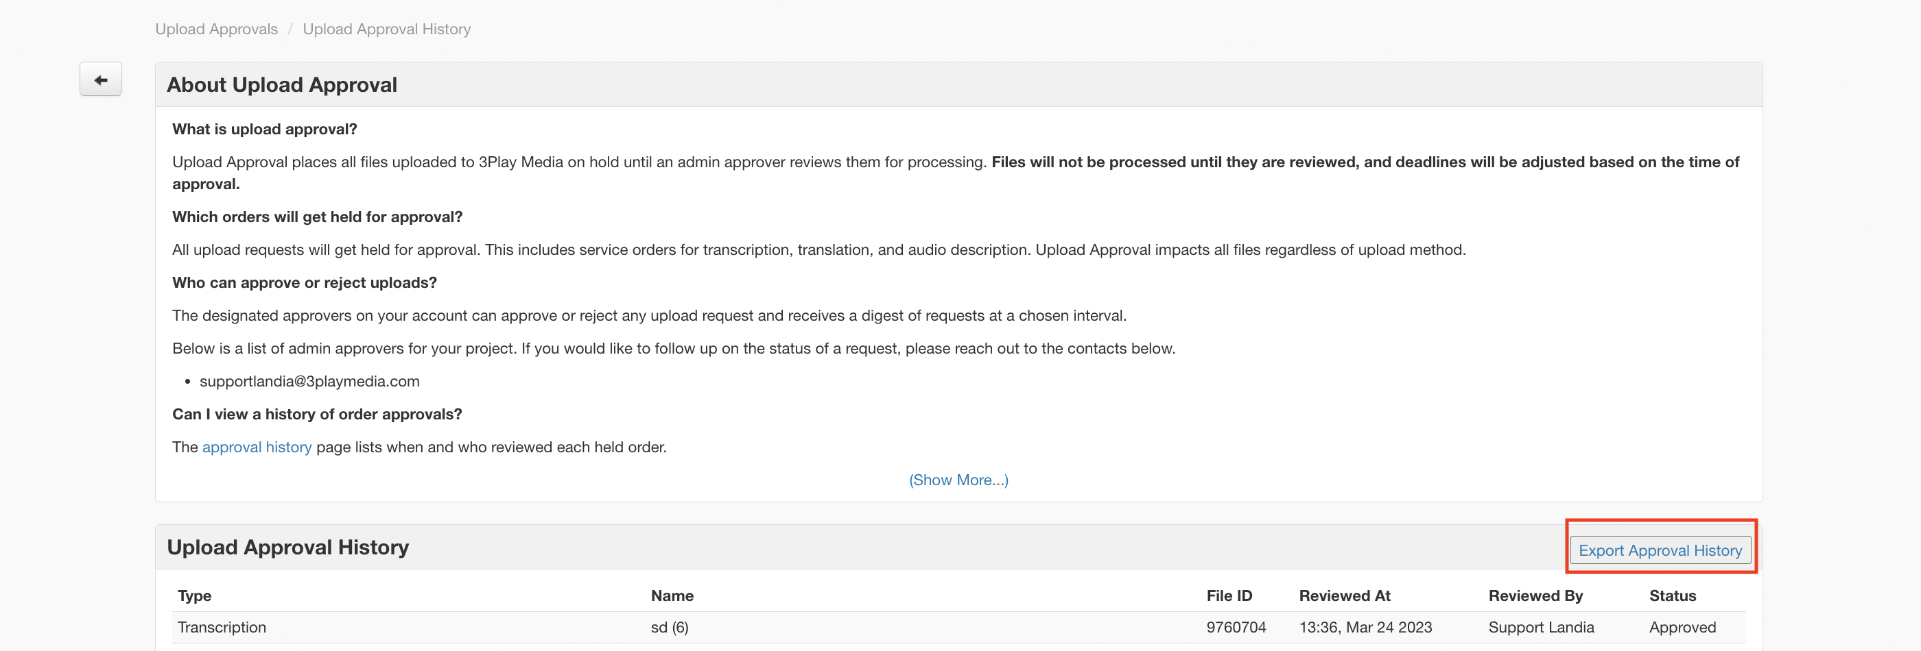The height and width of the screenshot is (651, 1921).
Task: Click the Type column header
Action: 195,595
